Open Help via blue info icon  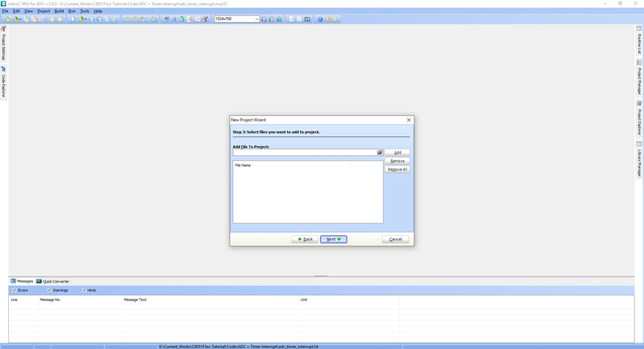coord(320,19)
